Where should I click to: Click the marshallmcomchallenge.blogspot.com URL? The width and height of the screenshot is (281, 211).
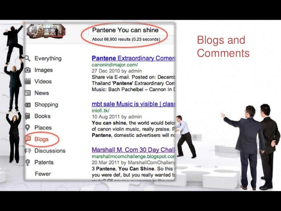click(133, 157)
